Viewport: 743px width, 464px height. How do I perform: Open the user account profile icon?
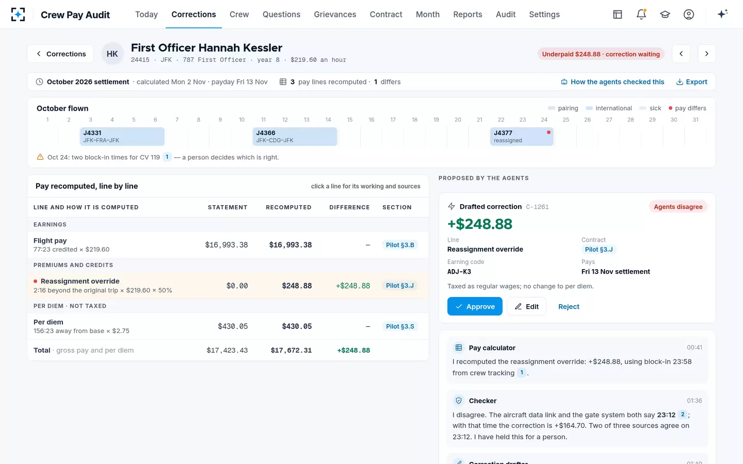[x=689, y=14]
